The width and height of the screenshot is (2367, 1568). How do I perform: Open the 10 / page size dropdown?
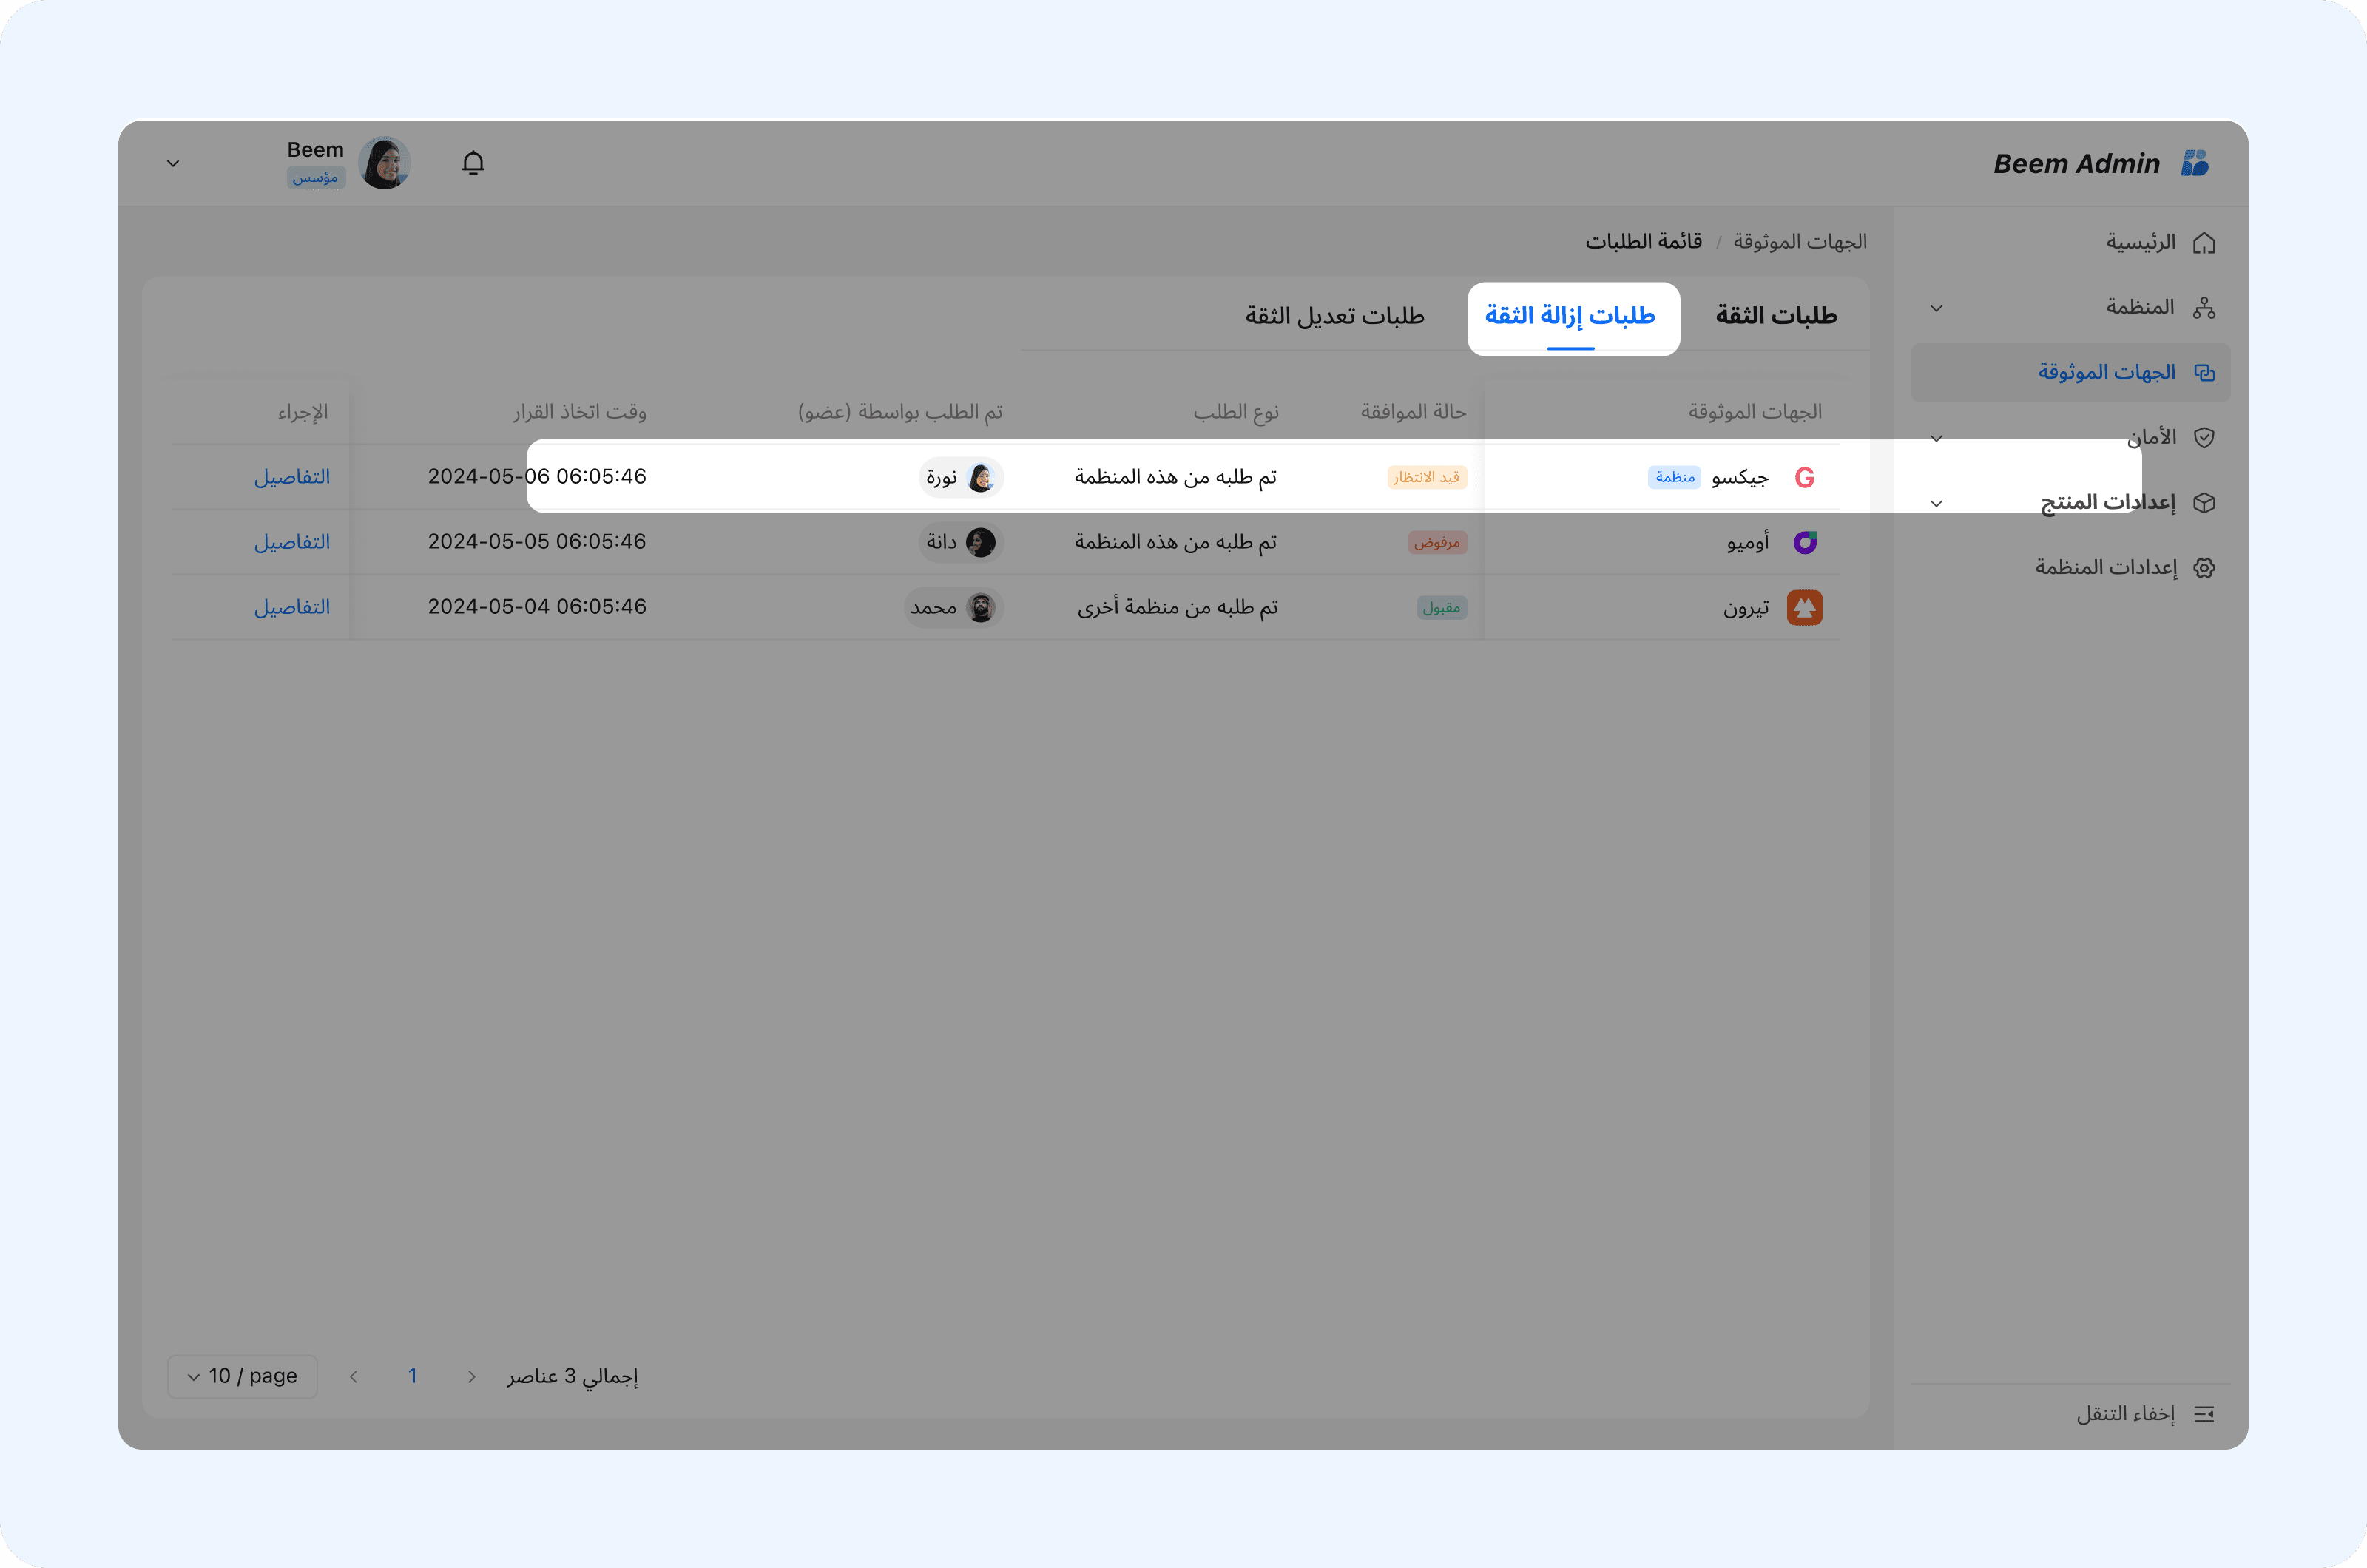[x=242, y=1376]
